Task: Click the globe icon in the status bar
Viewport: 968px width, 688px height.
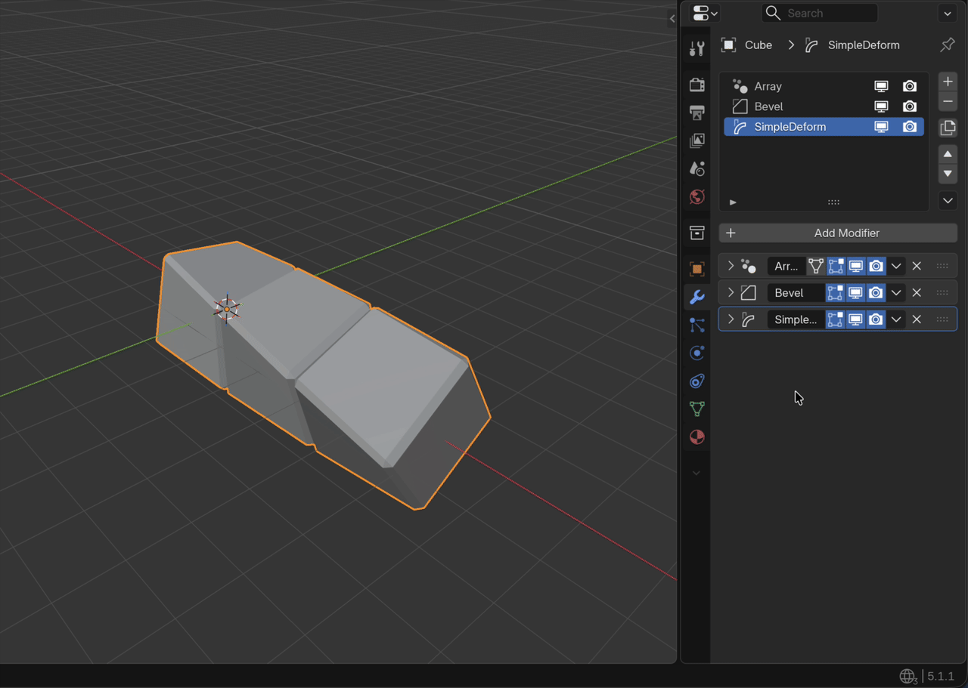Action: [x=907, y=676]
